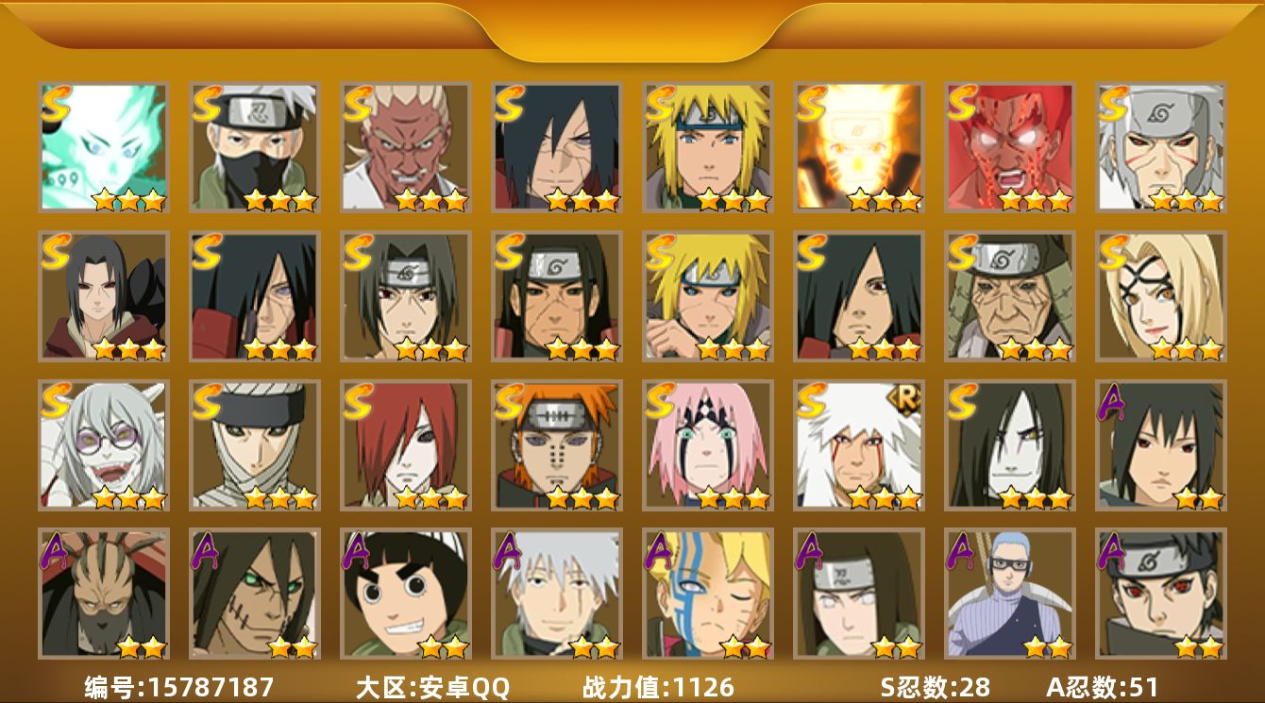Click the S忍数:28 count label

[x=934, y=687]
